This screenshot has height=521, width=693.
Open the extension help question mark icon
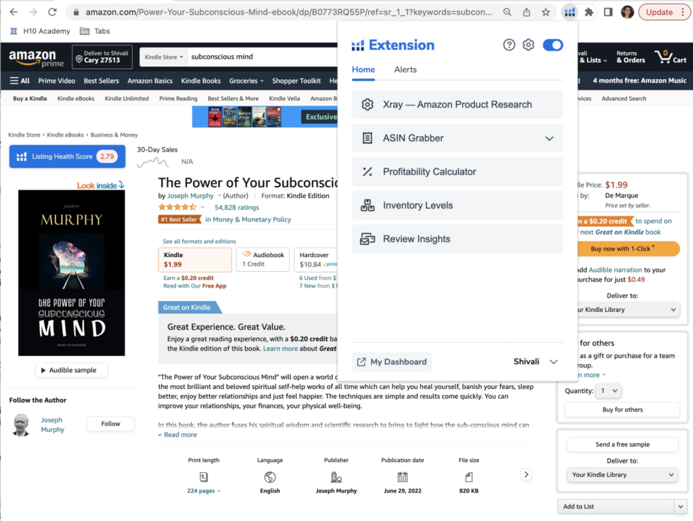(509, 45)
